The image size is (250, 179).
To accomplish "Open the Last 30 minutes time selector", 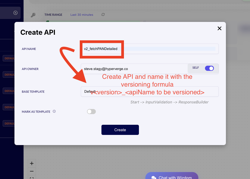I will coord(82,15).
